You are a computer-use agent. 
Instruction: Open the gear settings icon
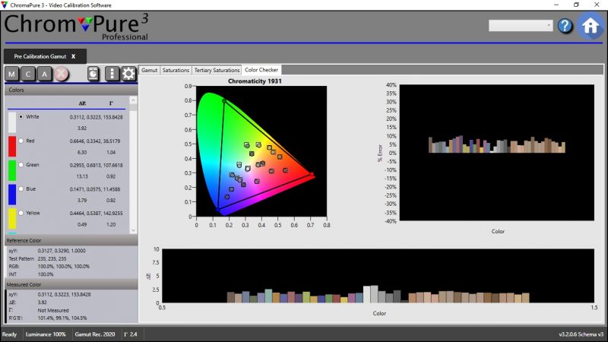[x=128, y=74]
